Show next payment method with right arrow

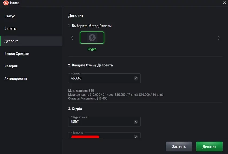pyautogui.click(x=219, y=38)
